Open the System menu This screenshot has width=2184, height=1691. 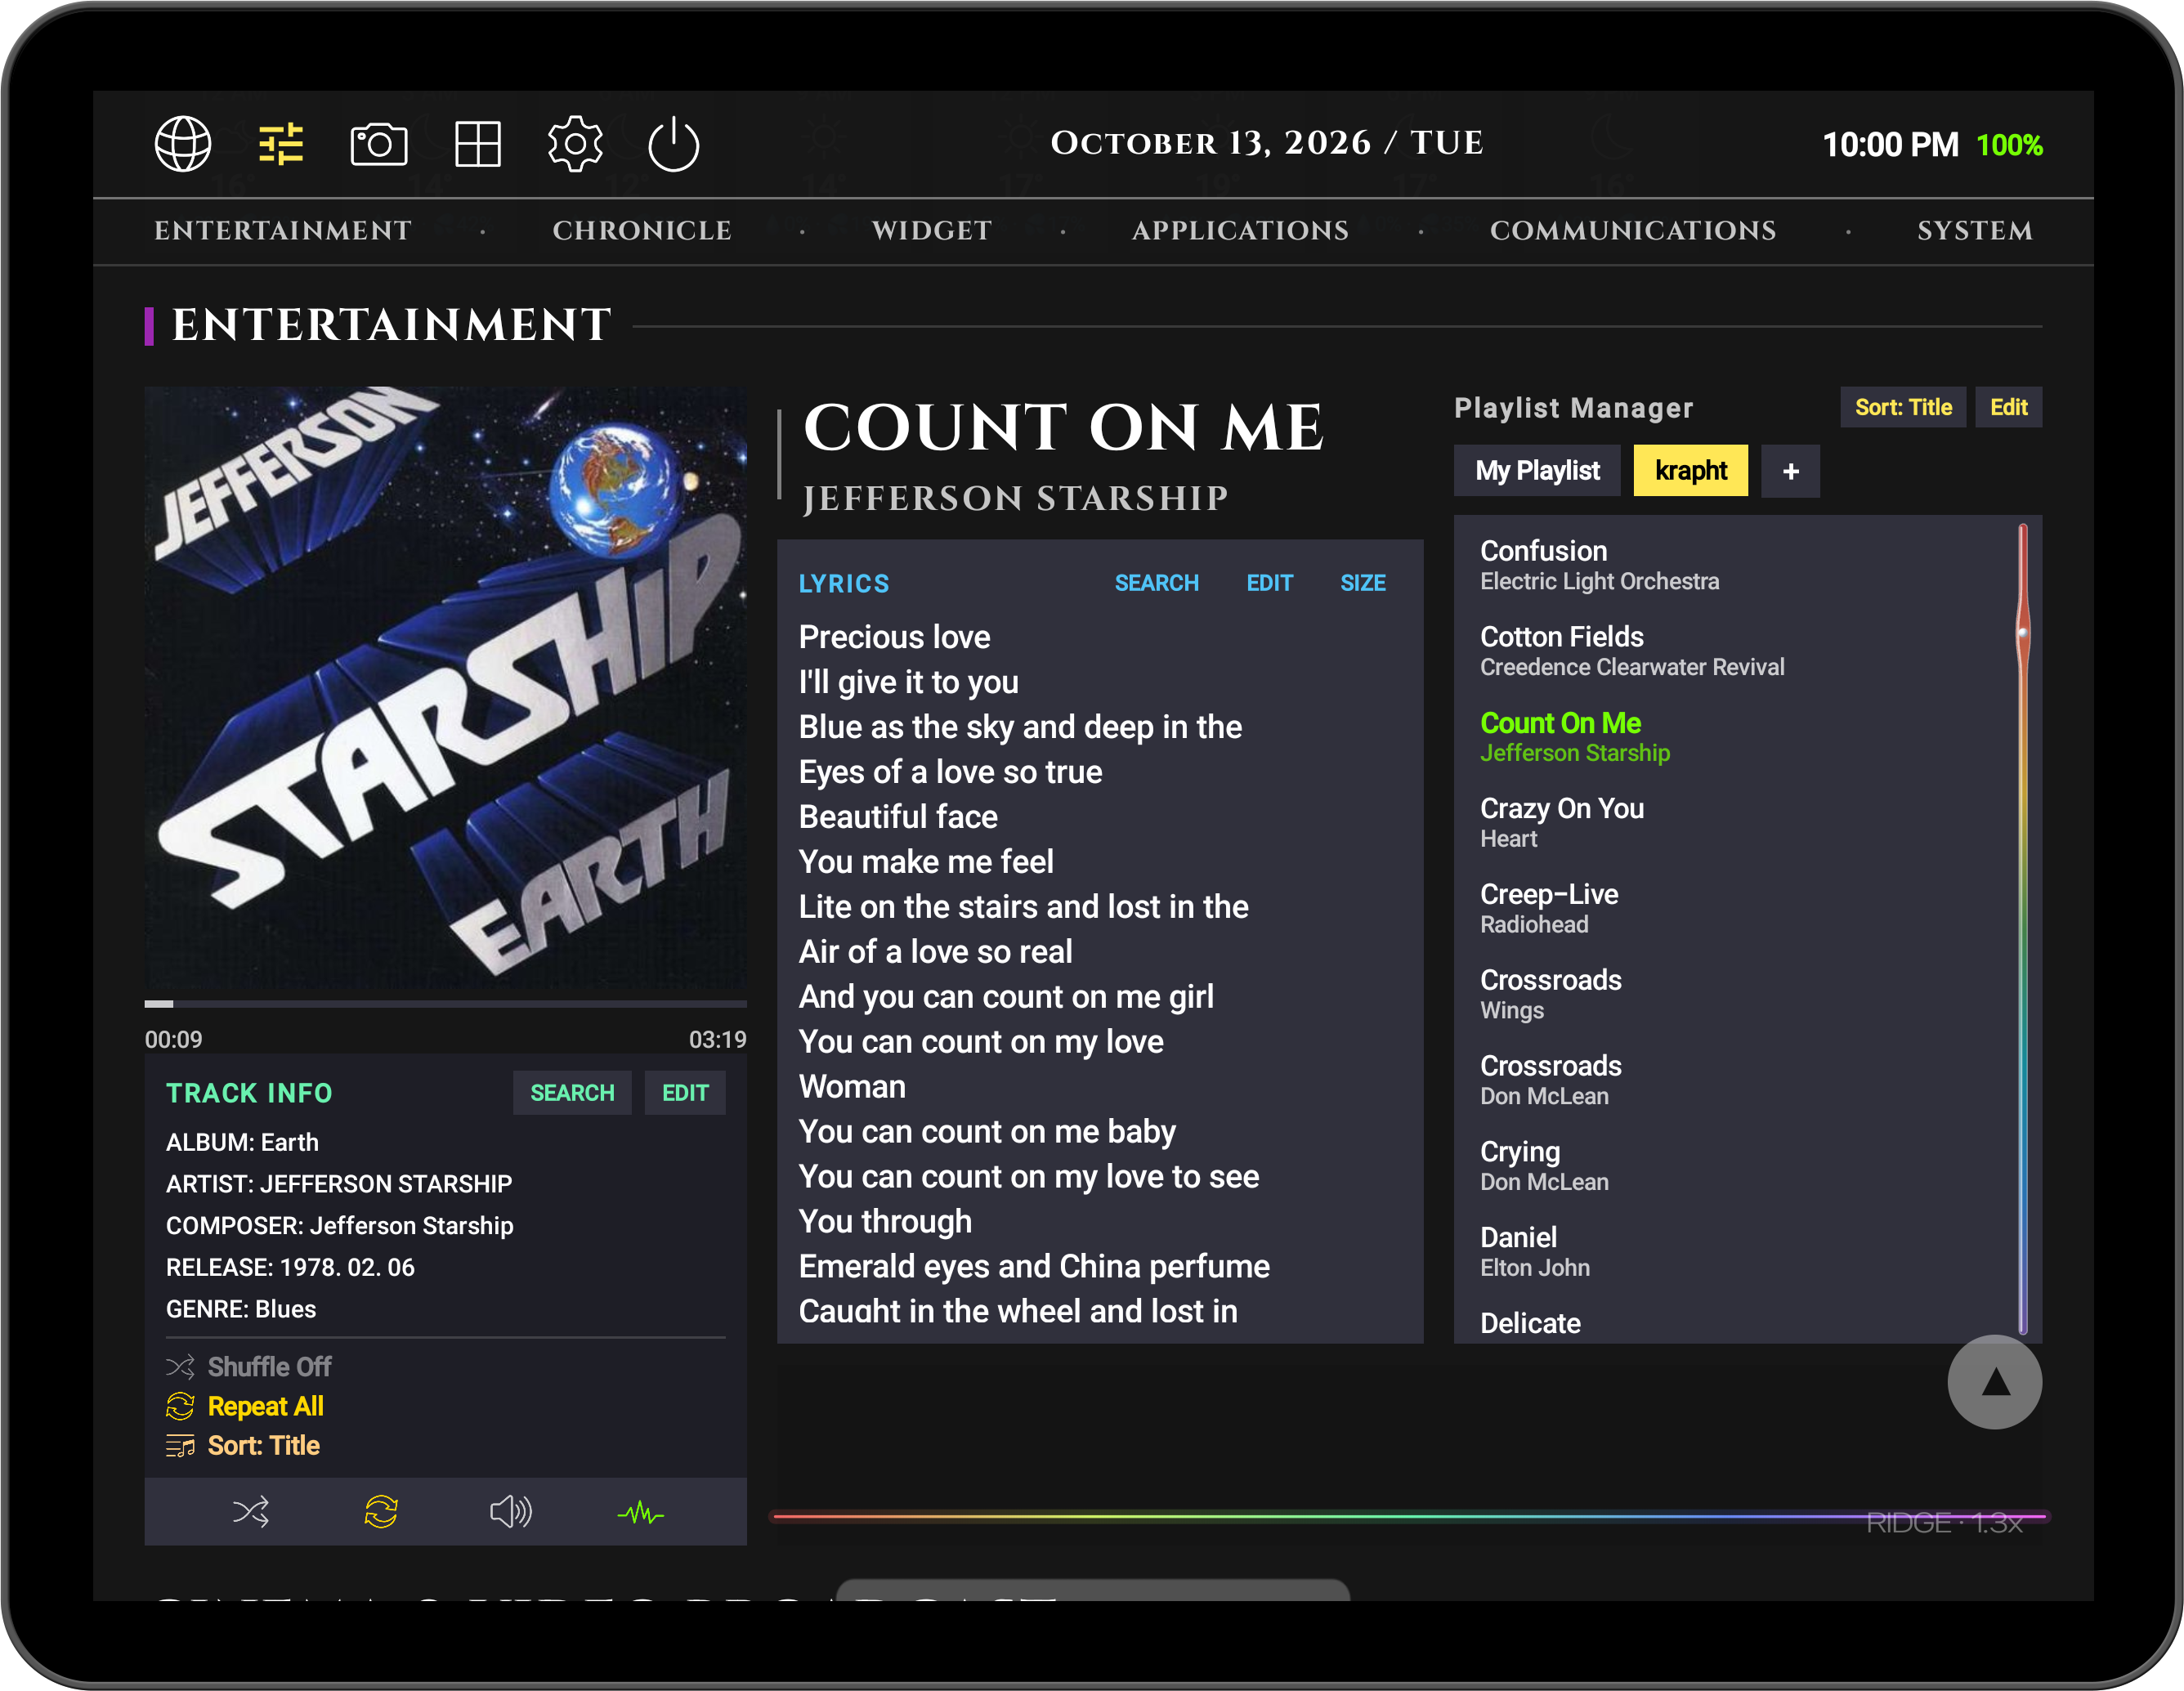tap(1974, 231)
